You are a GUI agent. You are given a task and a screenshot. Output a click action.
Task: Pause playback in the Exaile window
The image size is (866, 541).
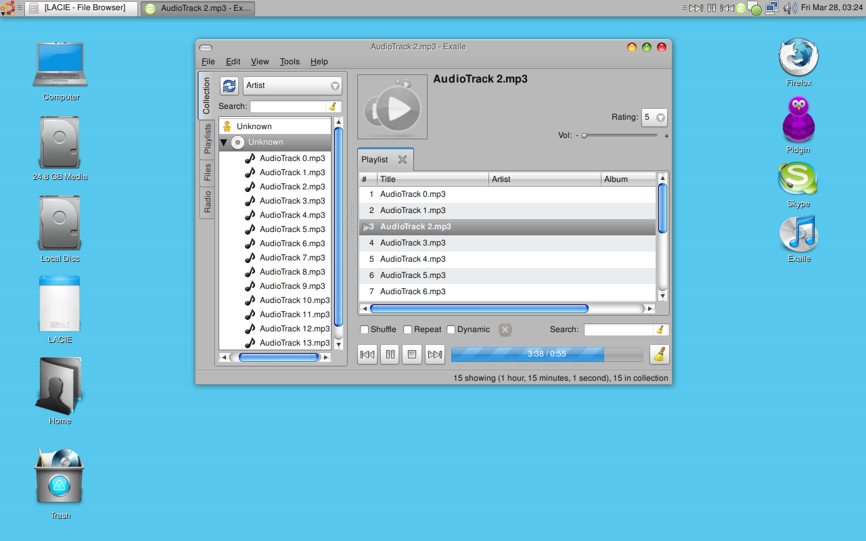click(x=390, y=354)
